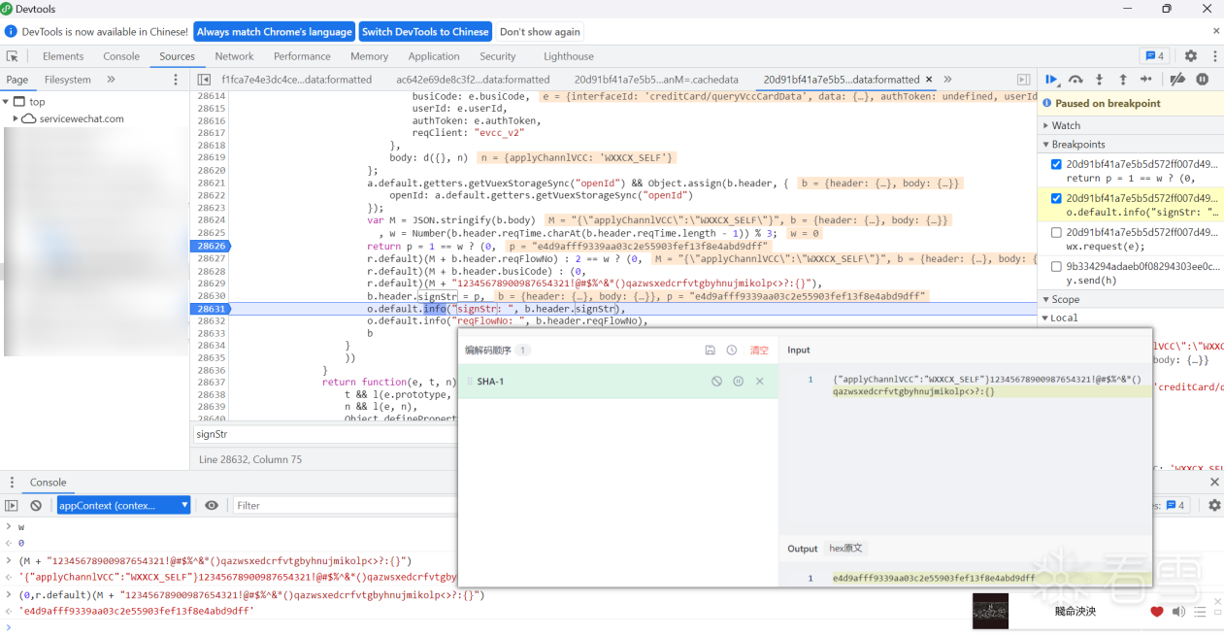This screenshot has width=1224, height=636.
Task: Set breakpoint icon on SHA-1 step
Action: pyautogui.click(x=738, y=382)
